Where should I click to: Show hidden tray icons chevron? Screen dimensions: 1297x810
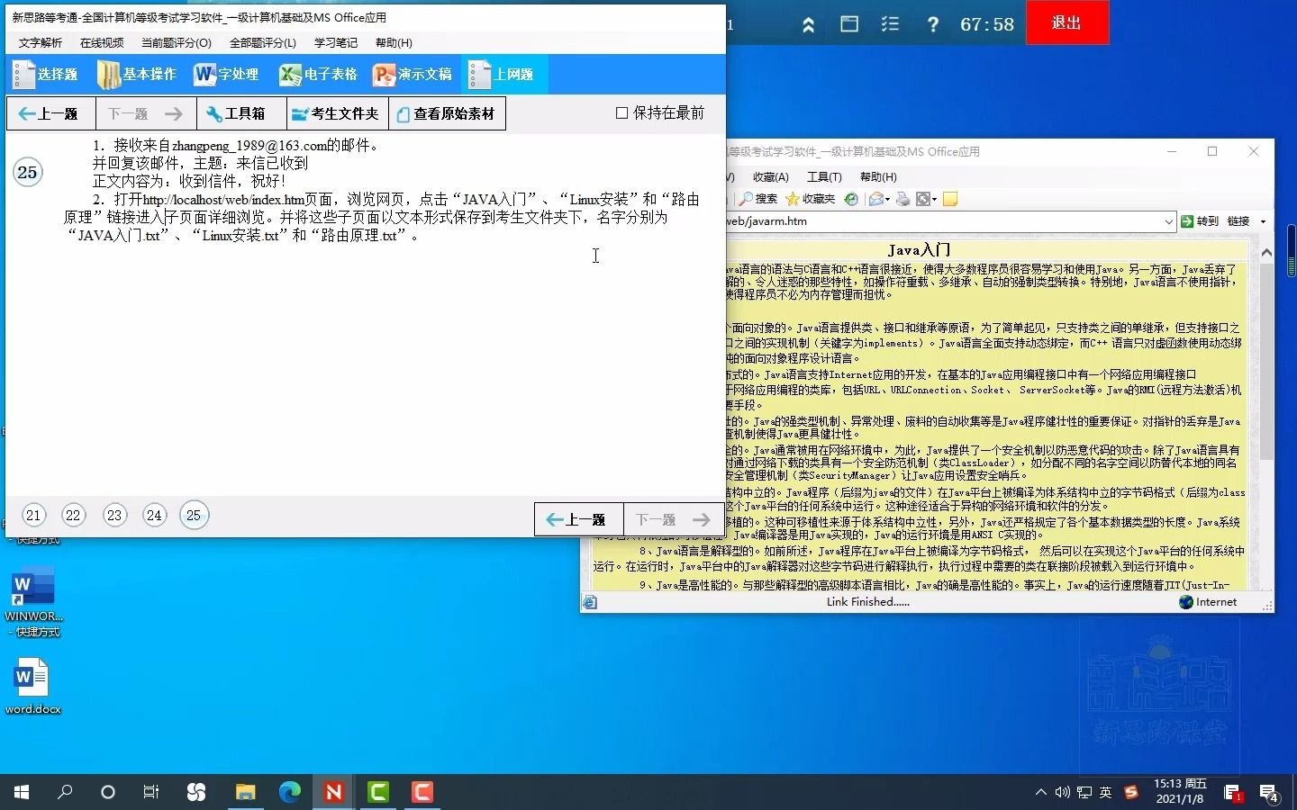(x=1041, y=793)
